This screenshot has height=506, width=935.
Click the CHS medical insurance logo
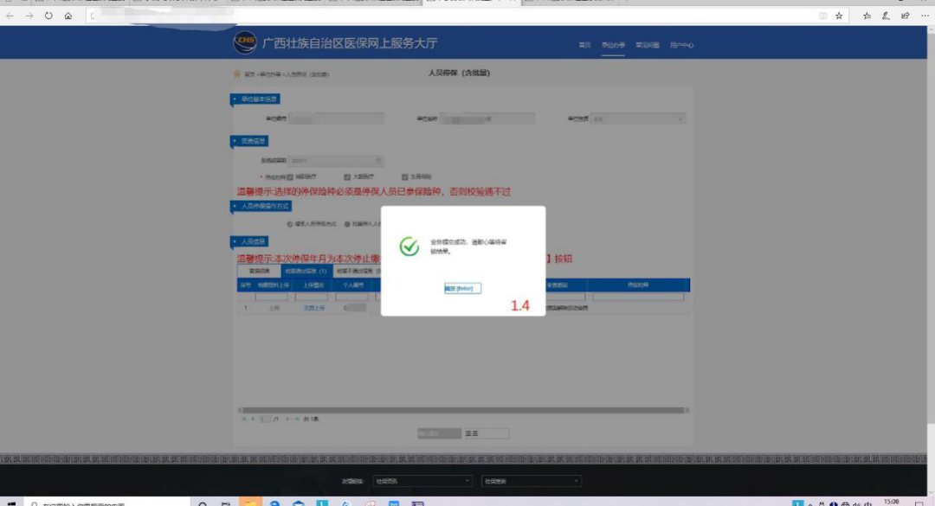click(244, 42)
